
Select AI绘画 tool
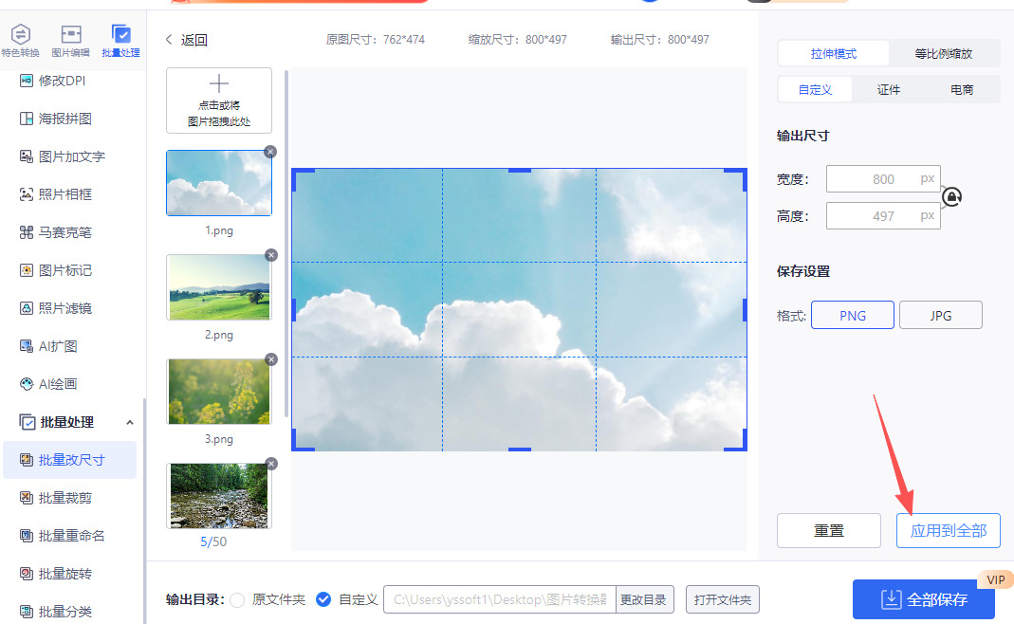click(48, 384)
